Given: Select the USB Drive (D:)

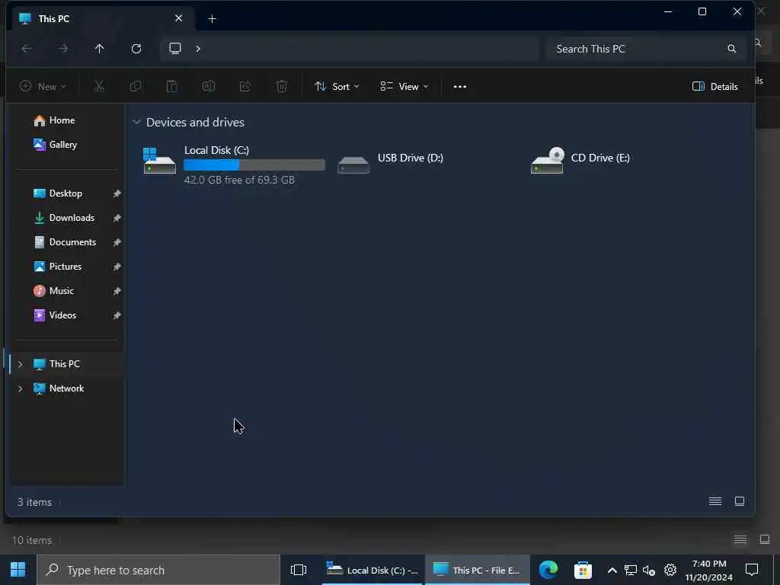Looking at the screenshot, I should coord(391,160).
